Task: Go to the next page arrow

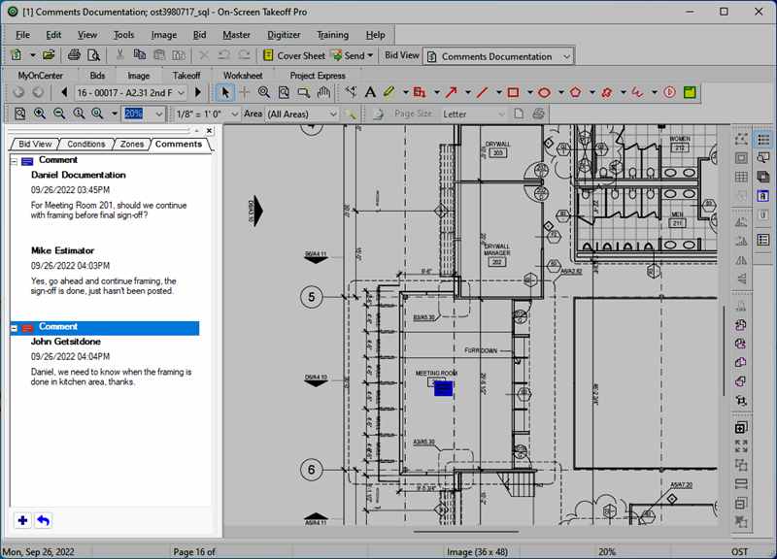Action: (x=198, y=92)
